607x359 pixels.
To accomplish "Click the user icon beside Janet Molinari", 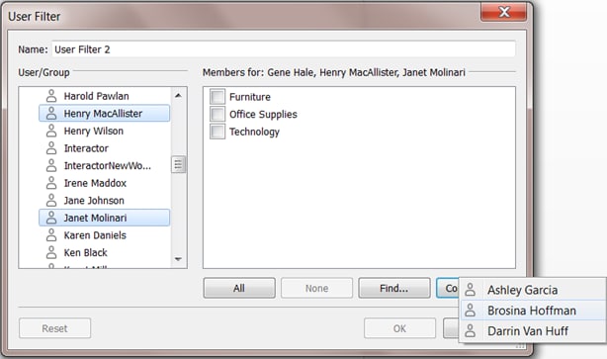I will [51, 218].
